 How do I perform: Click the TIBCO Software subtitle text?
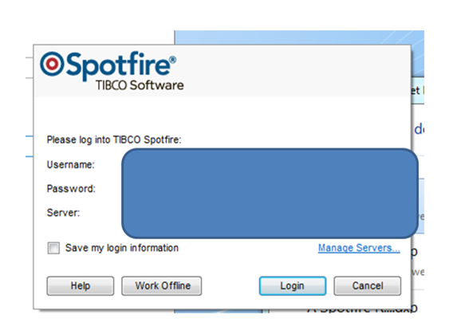tap(140, 85)
